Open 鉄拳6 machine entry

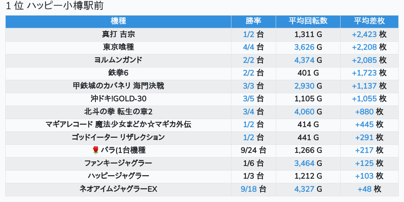tap(118, 73)
